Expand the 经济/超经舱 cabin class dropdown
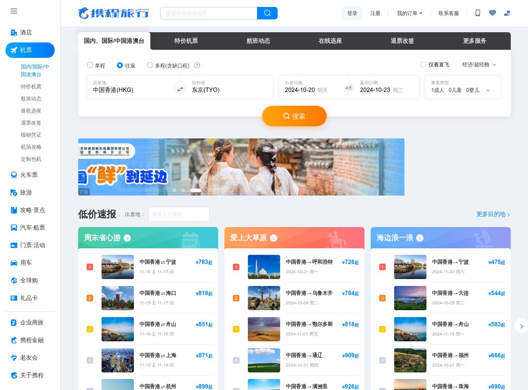528x390 pixels. pyautogui.click(x=479, y=64)
